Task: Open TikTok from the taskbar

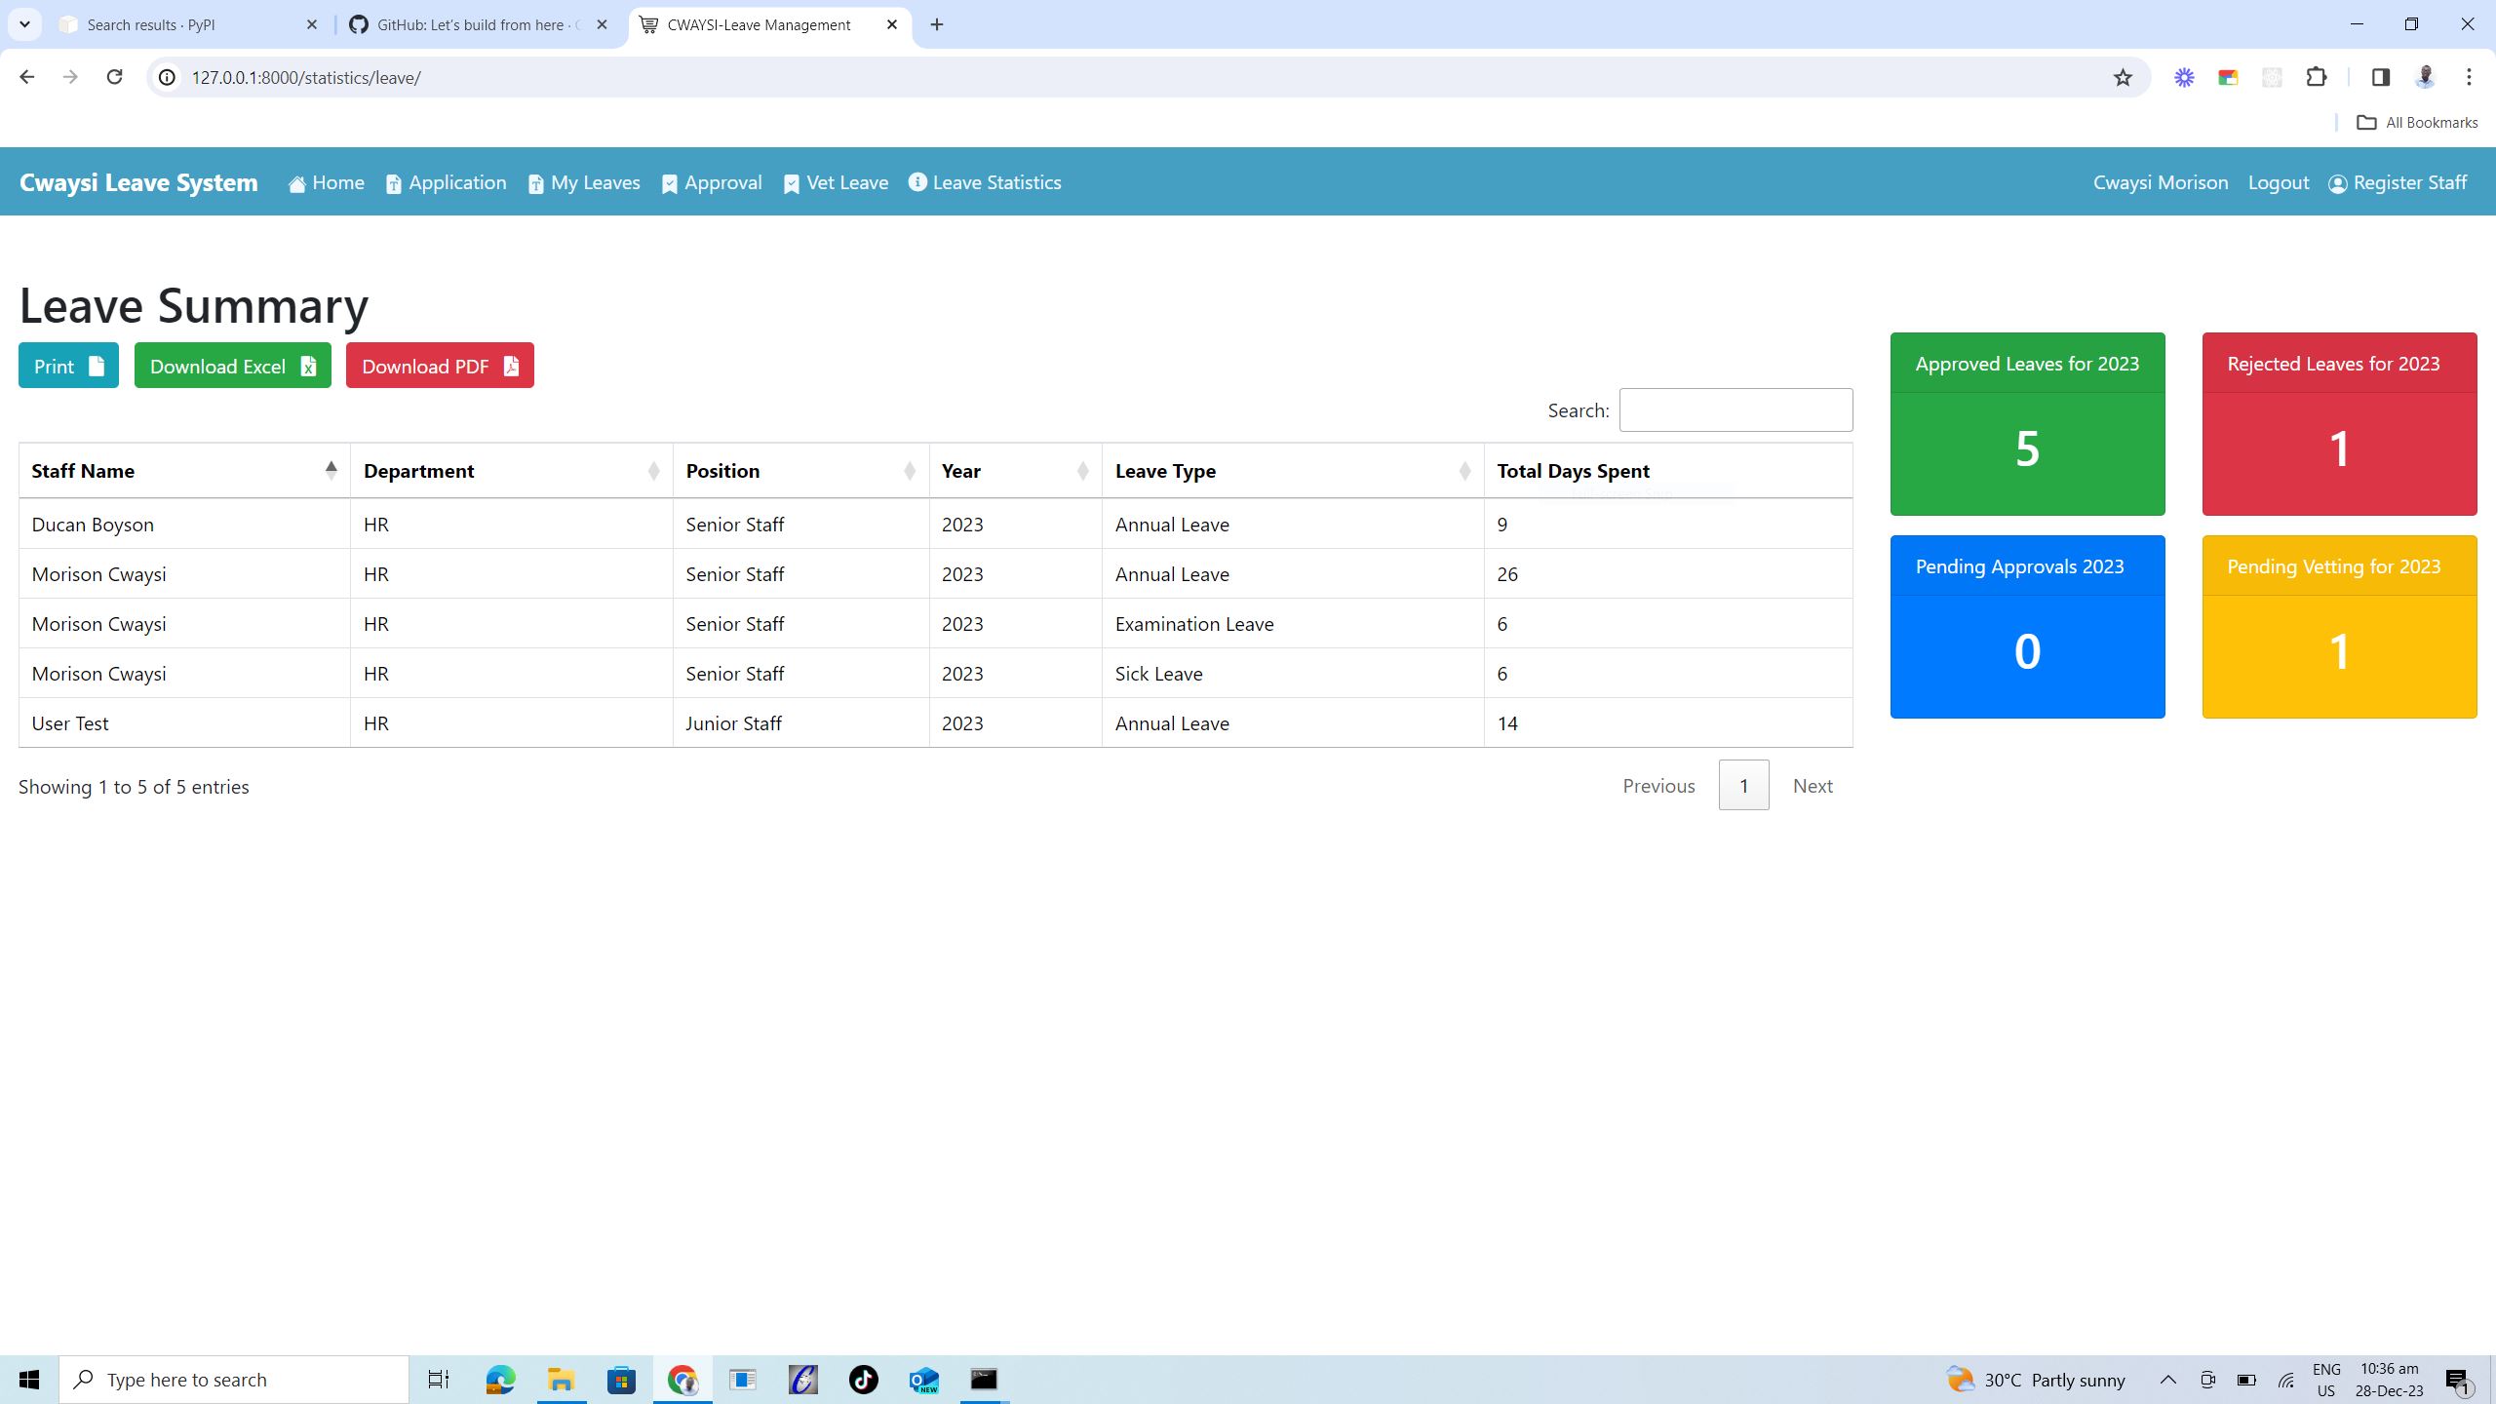Action: [864, 1379]
